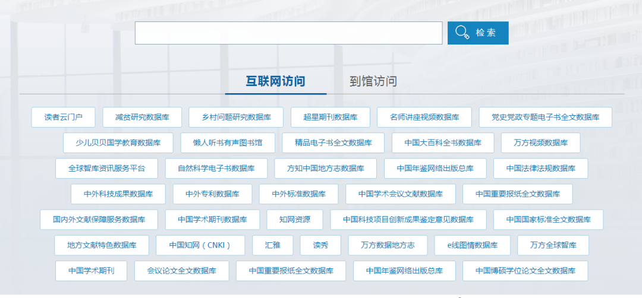Visit 中国国家标准全文数据库

point(548,220)
